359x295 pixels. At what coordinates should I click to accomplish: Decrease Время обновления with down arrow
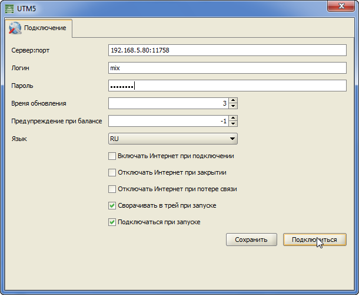pyautogui.click(x=233, y=106)
